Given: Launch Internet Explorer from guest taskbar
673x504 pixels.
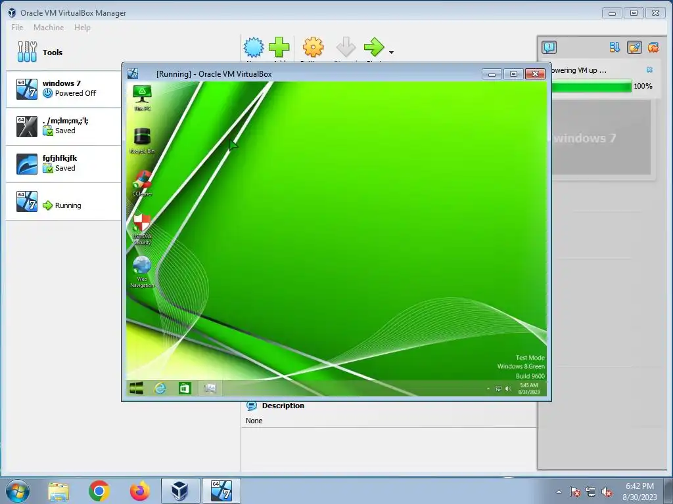Looking at the screenshot, I should pos(160,388).
